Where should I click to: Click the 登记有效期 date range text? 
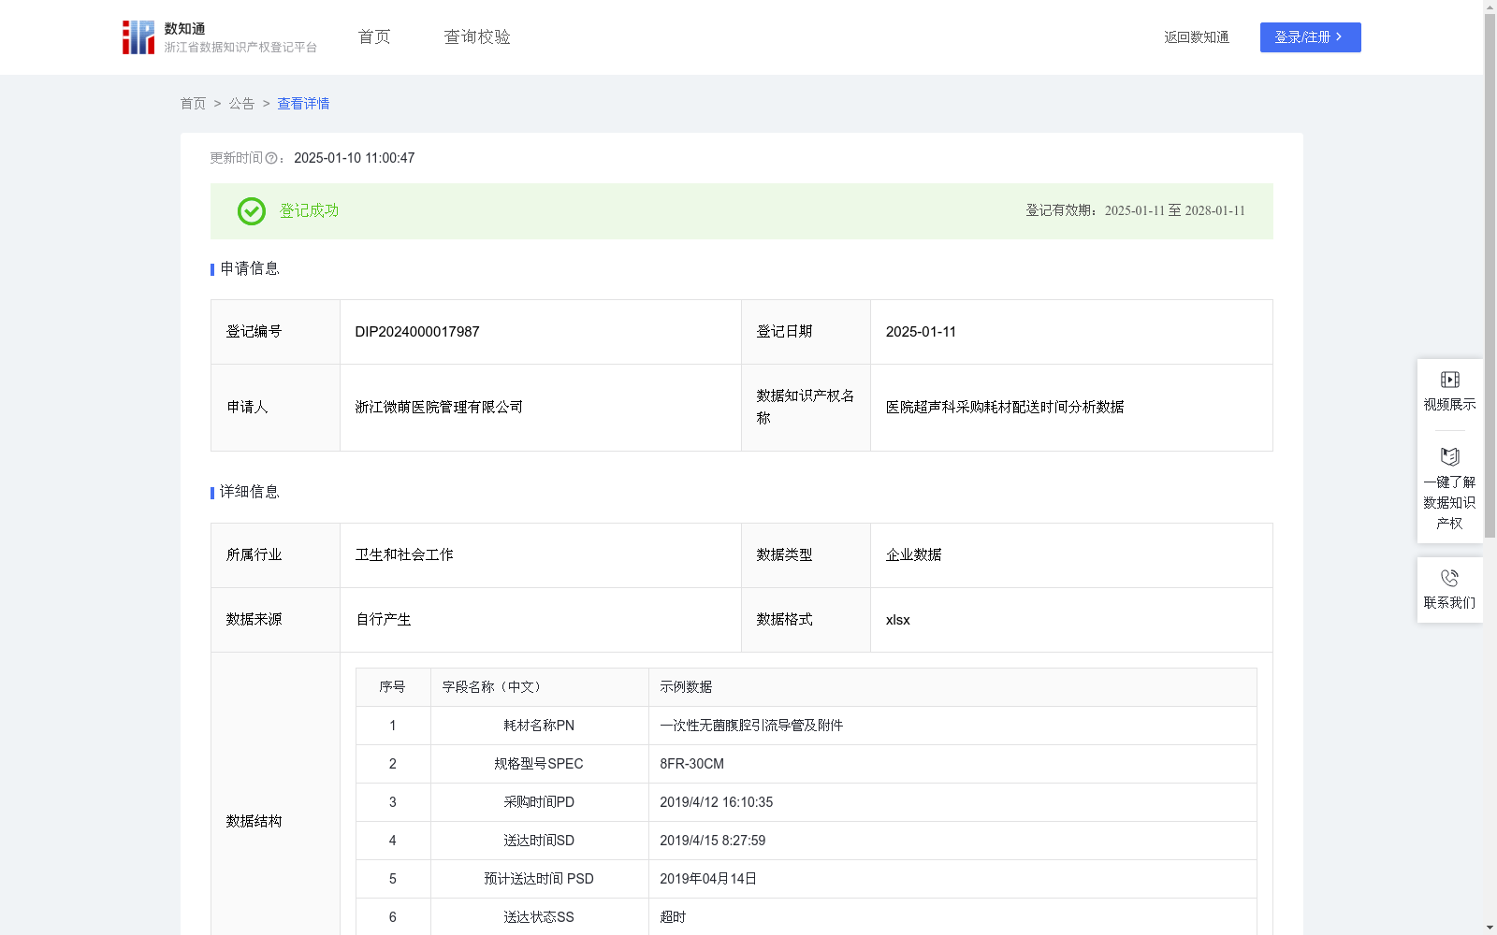pos(1135,211)
